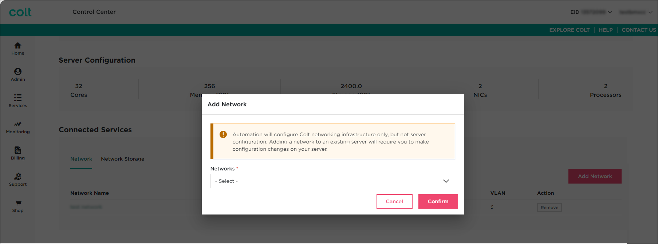This screenshot has height=244, width=658.
Task: Go to the Monitoring icon
Action: tap(18, 124)
